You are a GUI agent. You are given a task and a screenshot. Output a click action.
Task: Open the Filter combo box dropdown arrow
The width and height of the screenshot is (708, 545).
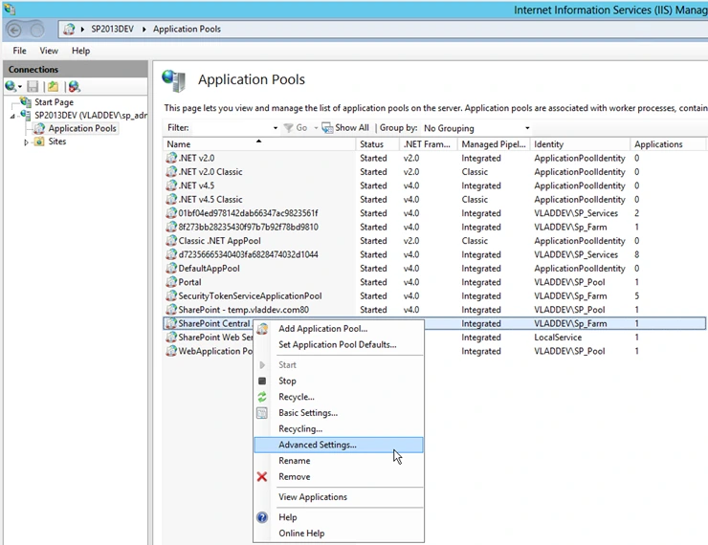click(275, 128)
